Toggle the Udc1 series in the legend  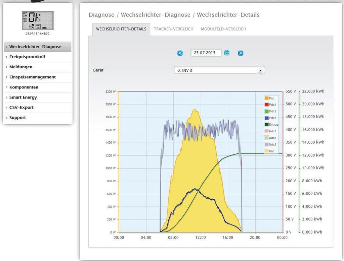(x=270, y=131)
